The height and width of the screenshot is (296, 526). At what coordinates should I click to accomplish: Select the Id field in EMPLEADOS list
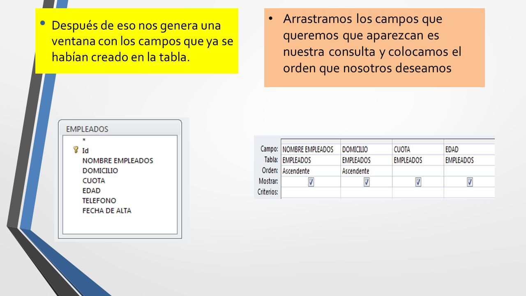coord(85,150)
